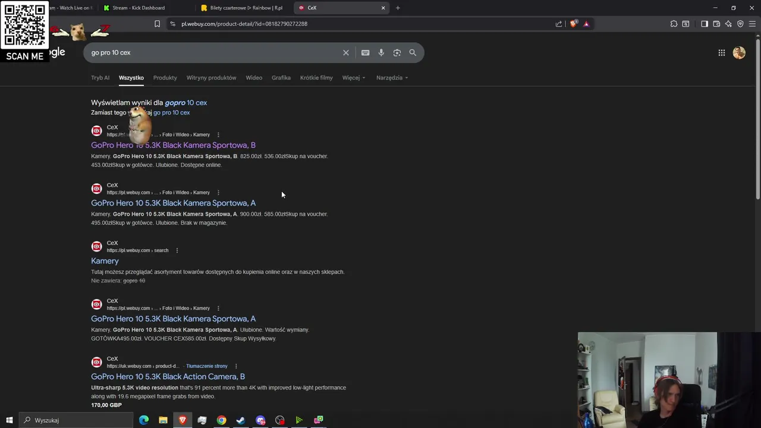Close the CeX tab
Screen dimensions: 761x428
point(383,8)
